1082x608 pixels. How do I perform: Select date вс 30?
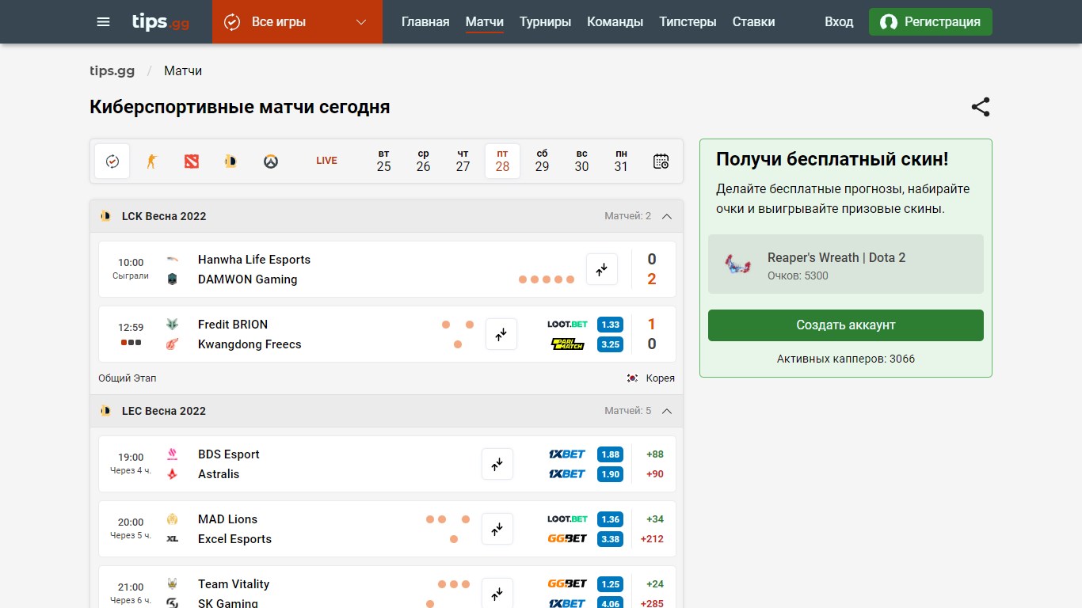(x=581, y=161)
